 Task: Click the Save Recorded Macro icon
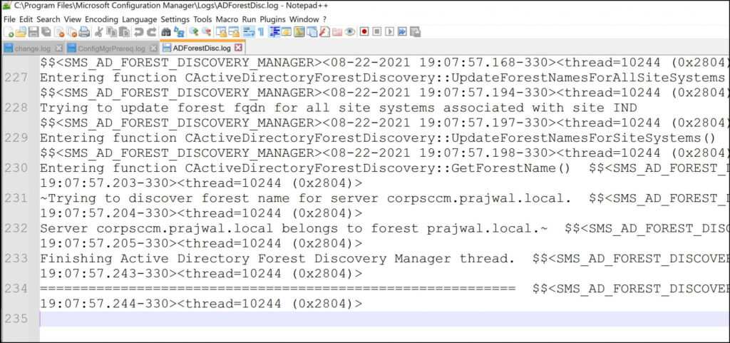(x=416, y=32)
